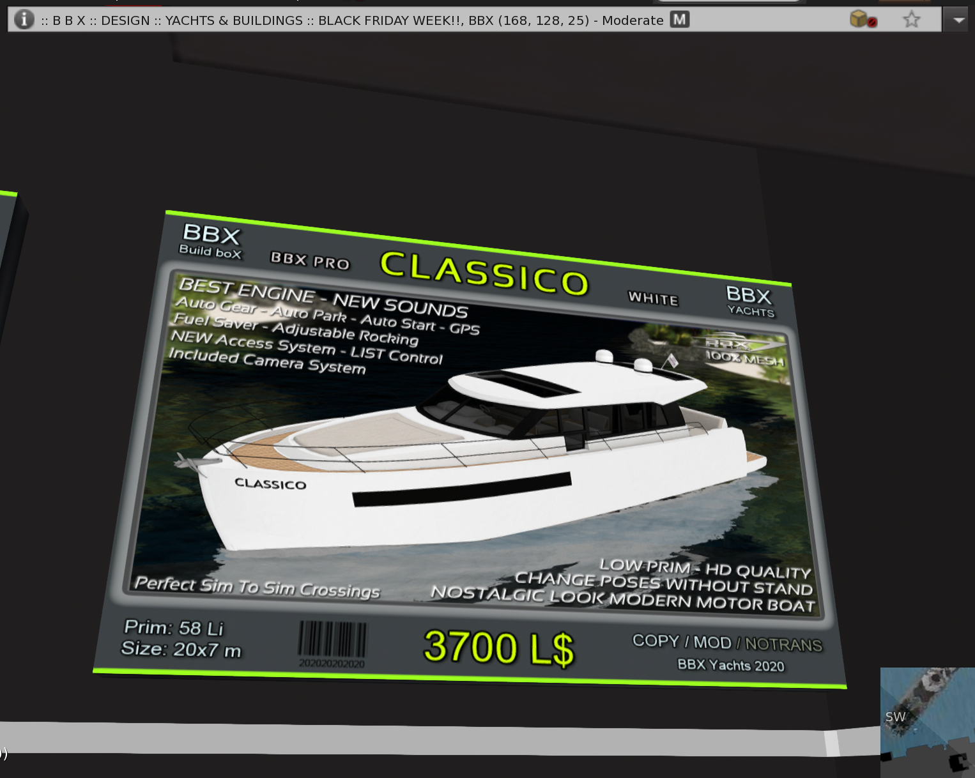Click the yellow 'CLASSICO' title on the sign
Viewport: 975px width, 778px height.
(x=484, y=273)
